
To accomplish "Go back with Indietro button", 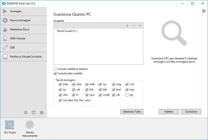I will point(169,112).
